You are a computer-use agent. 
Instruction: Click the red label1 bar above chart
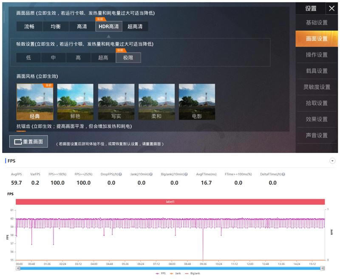(x=170, y=202)
